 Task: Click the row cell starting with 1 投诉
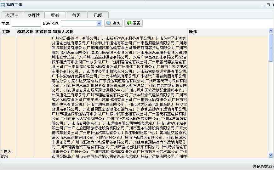coord(8,97)
